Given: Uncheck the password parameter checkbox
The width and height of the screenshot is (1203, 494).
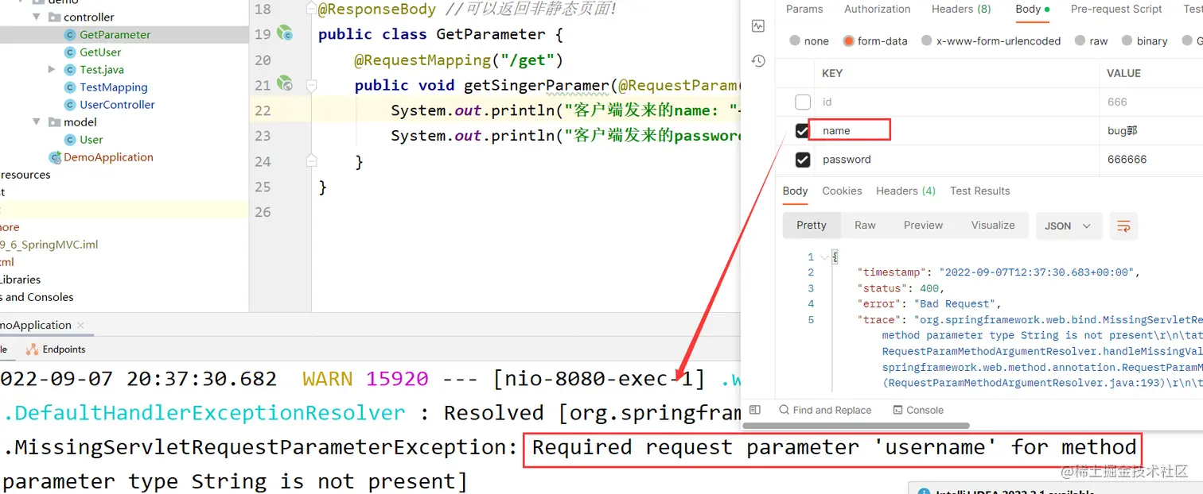Looking at the screenshot, I should pos(803,160).
